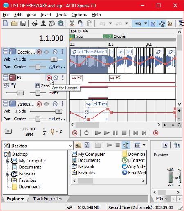Adjust the Various track volume slider
Image resolution: width=184 pixels, height=211 pixels.
tap(59, 111)
